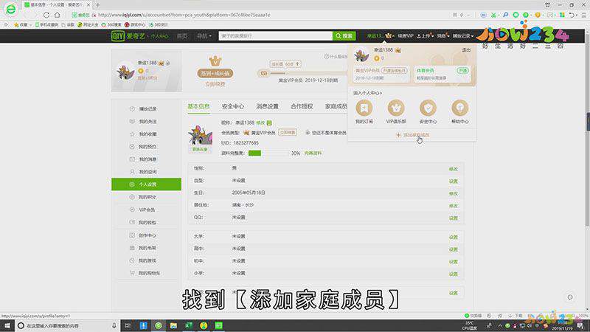Open File Explorer from the taskbar
This screenshot has width=590, height=332.
pyautogui.click(x=173, y=325)
